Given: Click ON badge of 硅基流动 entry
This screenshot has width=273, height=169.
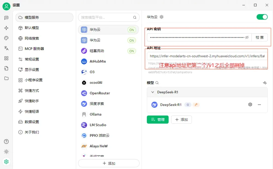Looking at the screenshot, I should point(132,51).
